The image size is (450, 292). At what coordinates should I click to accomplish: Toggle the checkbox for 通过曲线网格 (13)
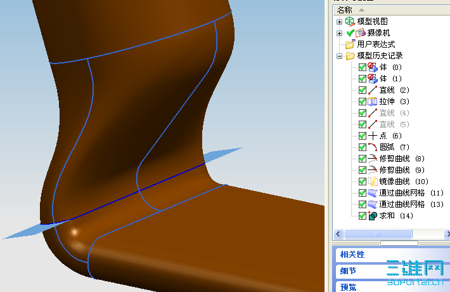(363, 204)
